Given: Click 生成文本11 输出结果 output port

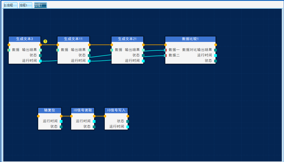Looking at the screenshot, I should click(x=89, y=50).
